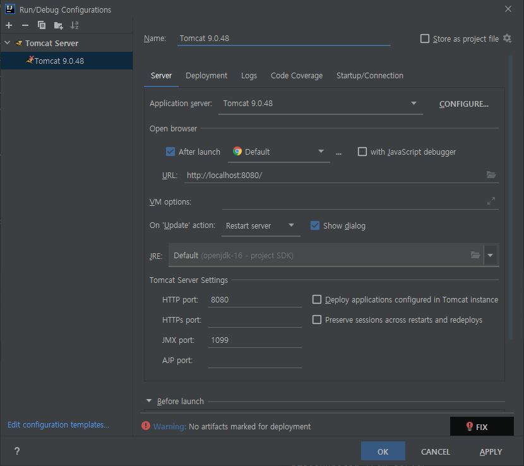The width and height of the screenshot is (524, 466).
Task: Browse for JRE folder icon
Action: 475,255
